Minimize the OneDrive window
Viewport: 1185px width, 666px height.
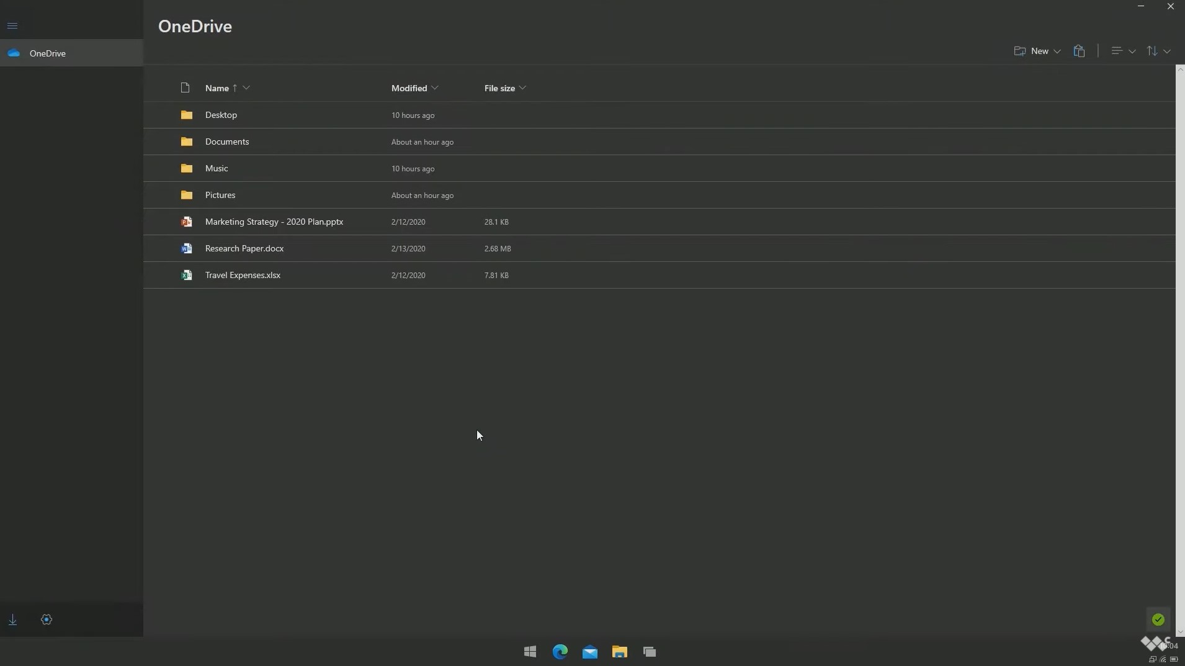1141,6
